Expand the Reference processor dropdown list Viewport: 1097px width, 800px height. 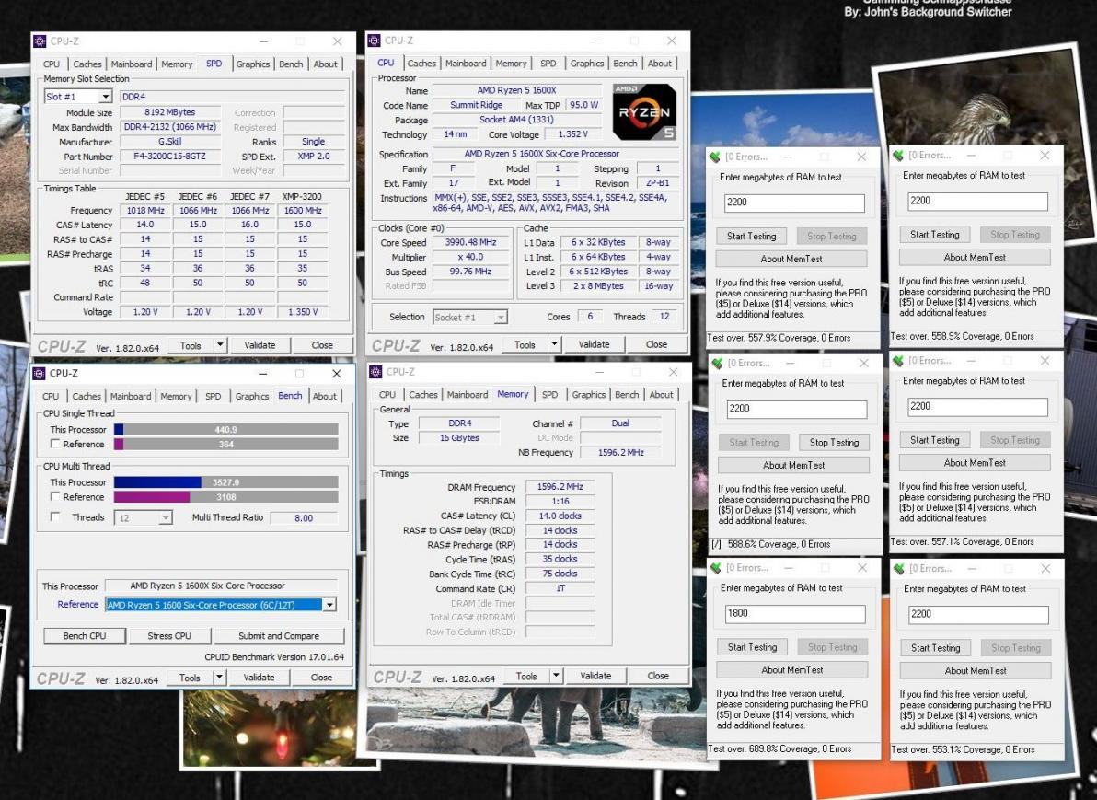pyautogui.click(x=329, y=605)
